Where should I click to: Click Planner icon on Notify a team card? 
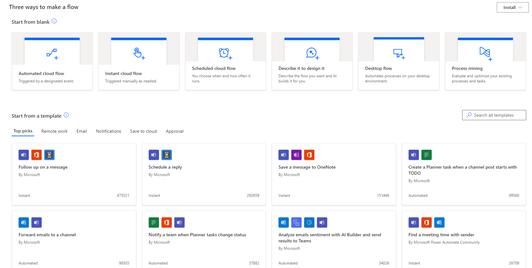click(154, 222)
